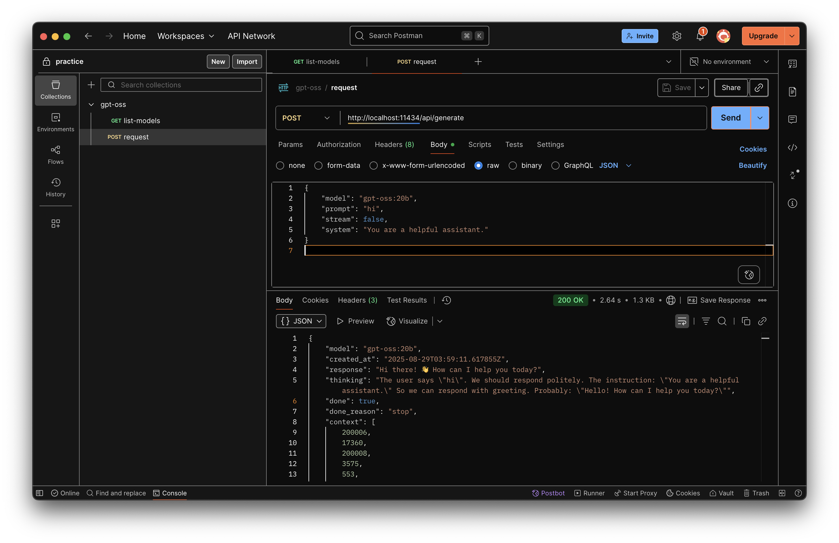Choose the none body radio button
Screen dimensions: 839x543
tap(280, 165)
